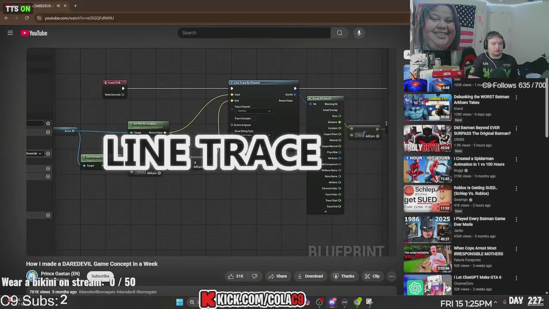This screenshot has height=309, width=549.
Task: Open the #daredevilbornagain hashtag
Action: (x=97, y=292)
